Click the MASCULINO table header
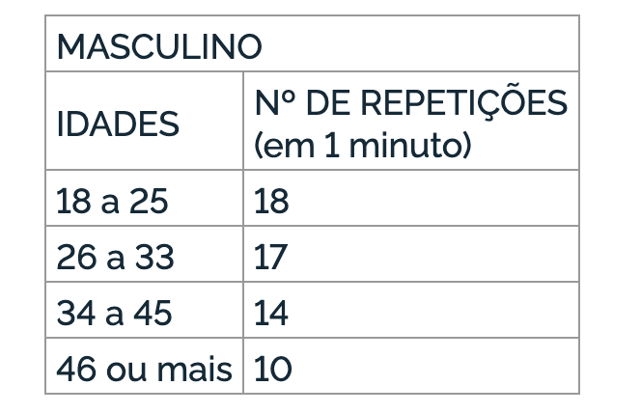641x413 pixels. click(x=159, y=46)
